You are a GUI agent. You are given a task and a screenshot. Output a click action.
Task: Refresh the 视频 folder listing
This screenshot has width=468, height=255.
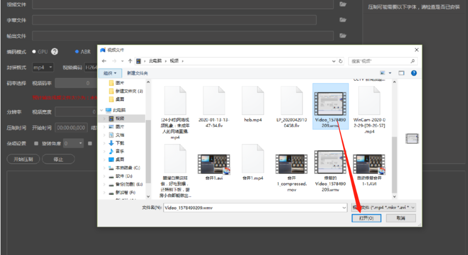pyautogui.click(x=340, y=61)
